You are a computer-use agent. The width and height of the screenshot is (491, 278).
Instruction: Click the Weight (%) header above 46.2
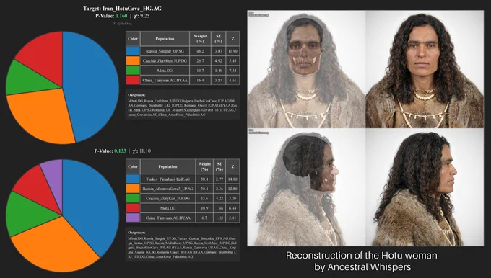[x=200, y=39]
